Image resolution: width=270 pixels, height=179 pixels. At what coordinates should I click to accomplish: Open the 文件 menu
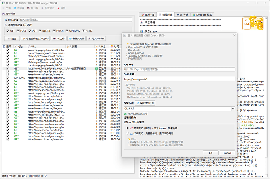6,8
